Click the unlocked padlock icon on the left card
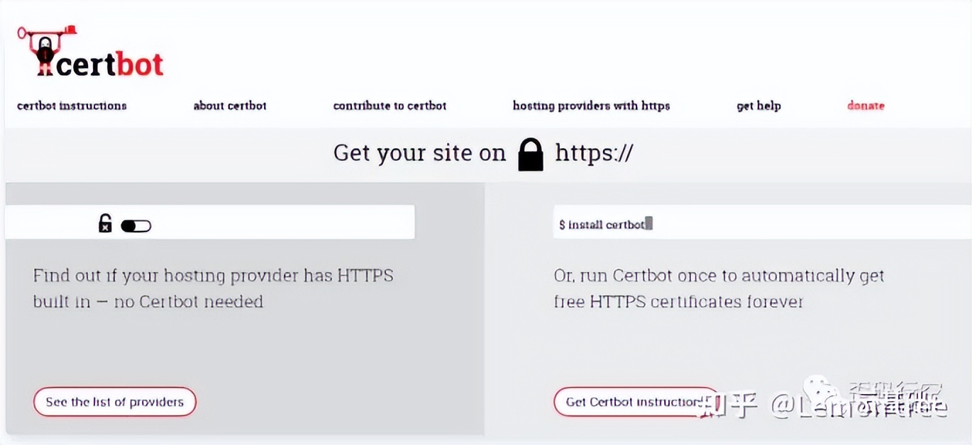 (x=105, y=222)
